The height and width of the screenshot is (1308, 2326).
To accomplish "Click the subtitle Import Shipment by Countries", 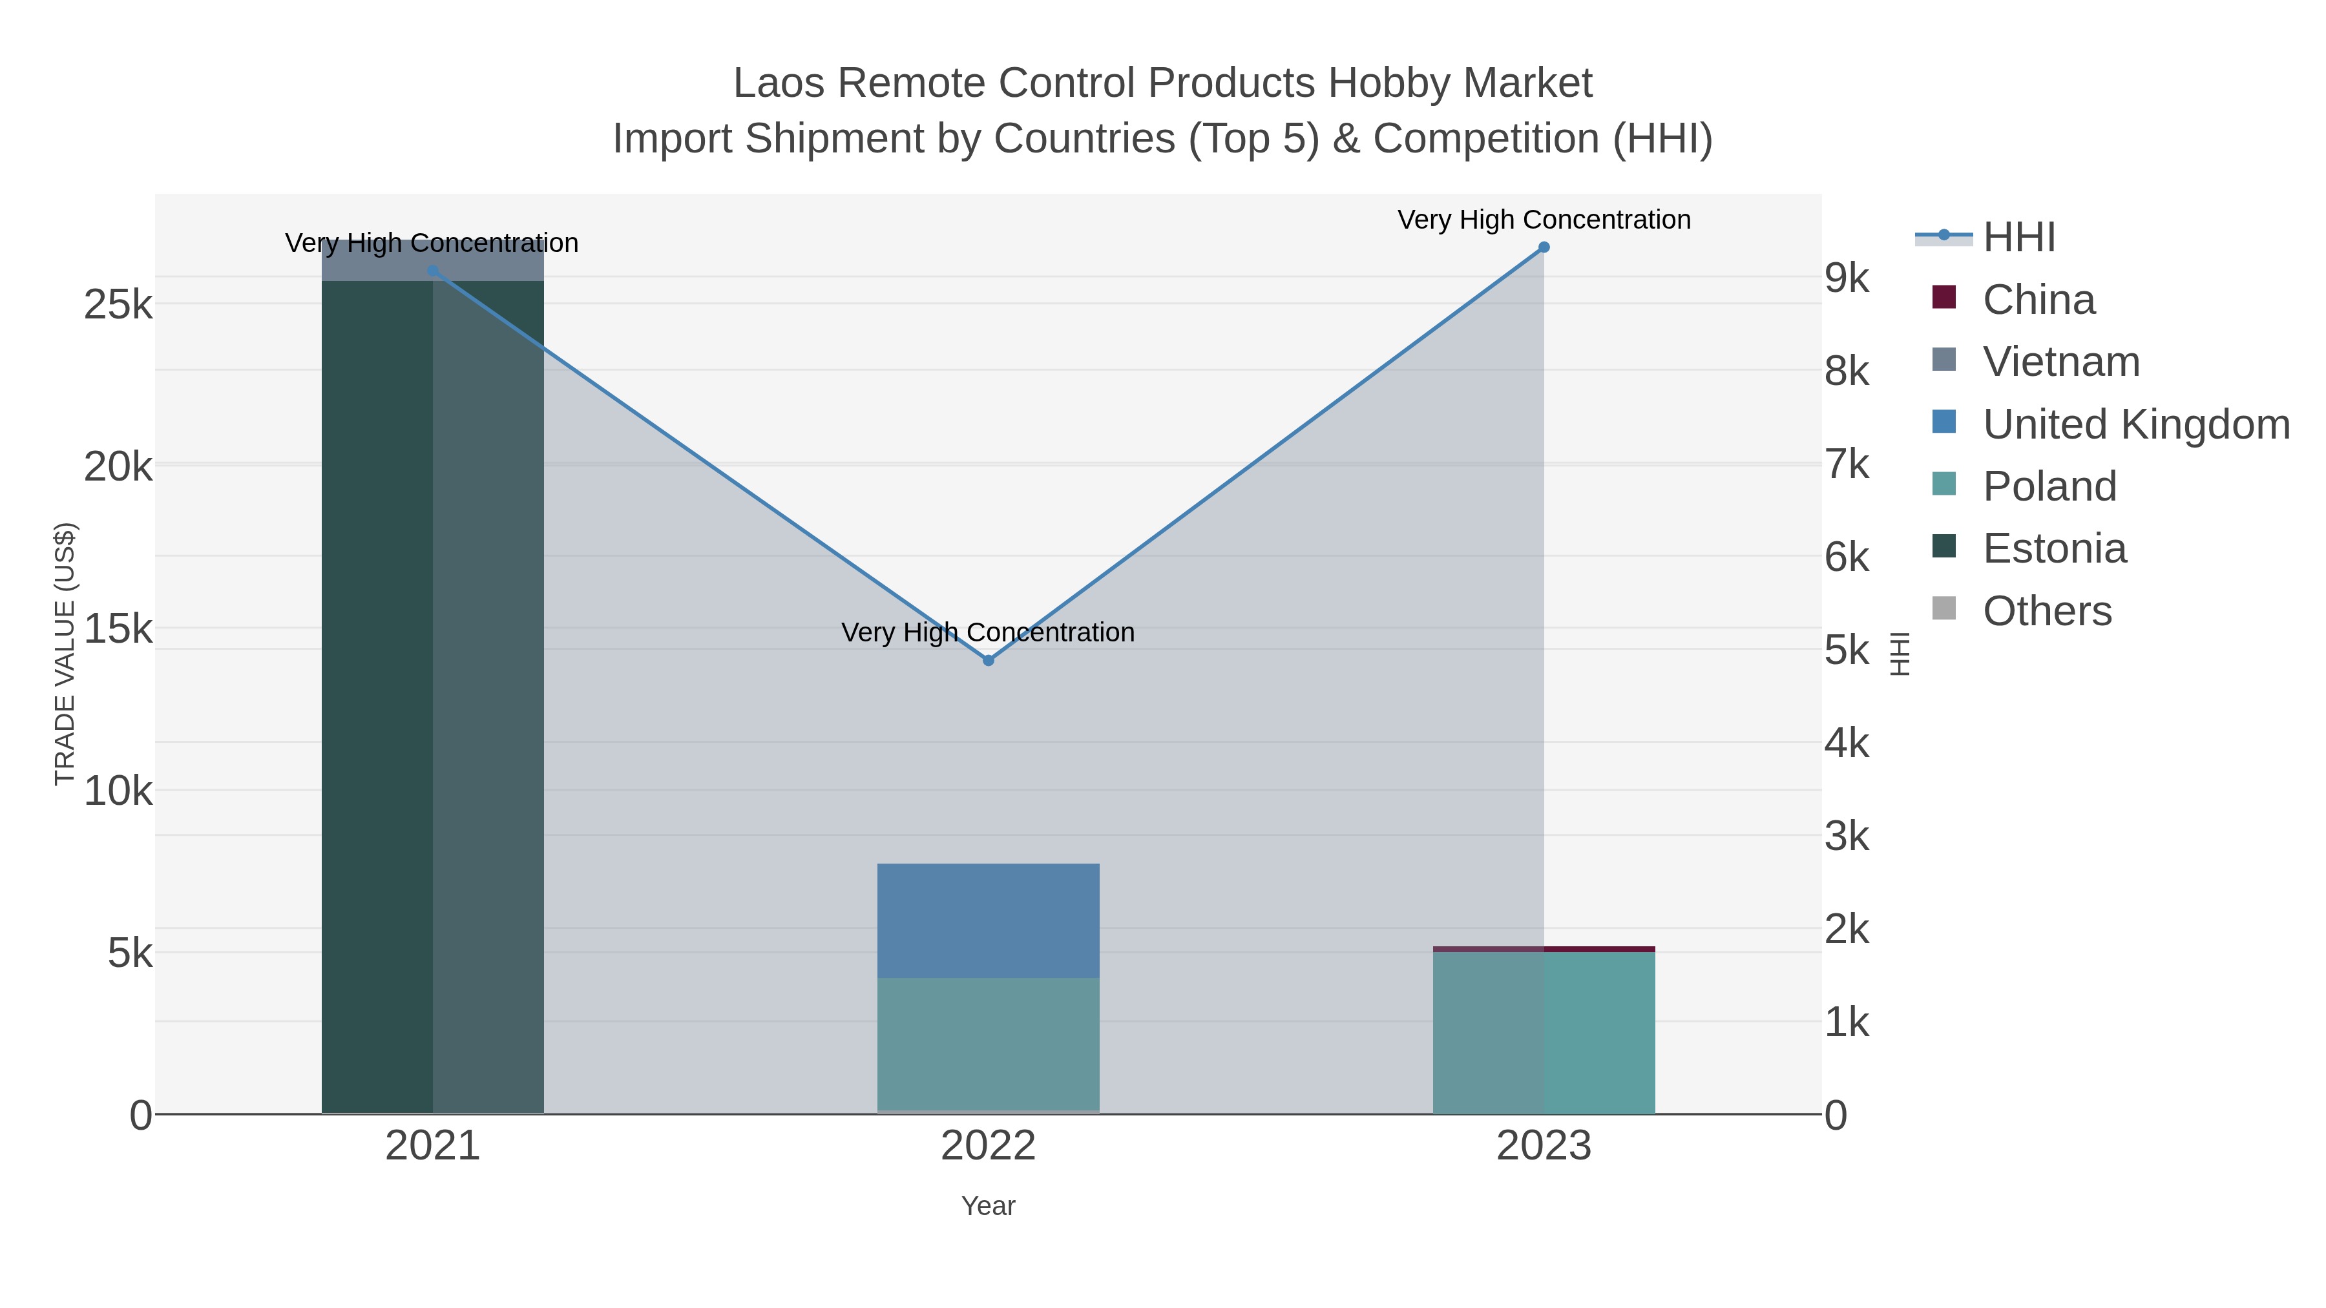I will pos(1163,139).
